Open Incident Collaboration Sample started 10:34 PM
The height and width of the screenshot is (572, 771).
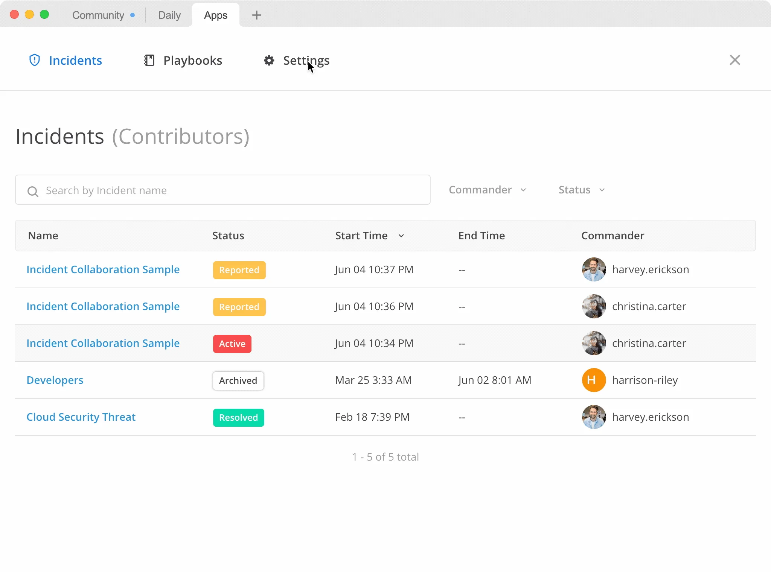pos(103,343)
